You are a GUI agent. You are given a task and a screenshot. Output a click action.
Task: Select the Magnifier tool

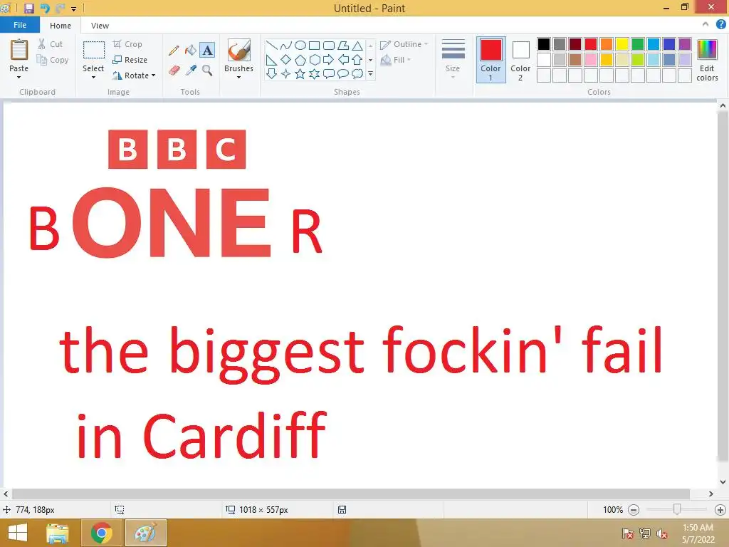pyautogui.click(x=207, y=71)
